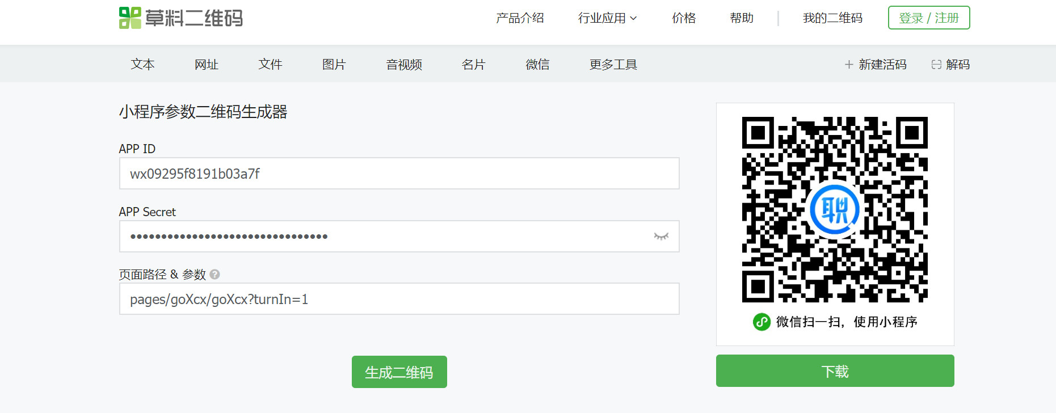Switch to the 图片 tab
Image resolution: width=1056 pixels, height=413 pixels.
334,65
